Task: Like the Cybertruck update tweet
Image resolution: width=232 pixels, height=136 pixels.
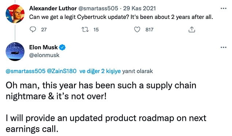Action: coord(137,29)
